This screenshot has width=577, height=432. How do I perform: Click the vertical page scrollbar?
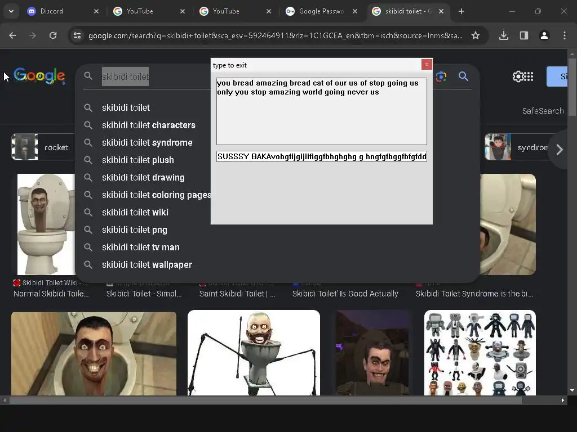click(x=572, y=87)
